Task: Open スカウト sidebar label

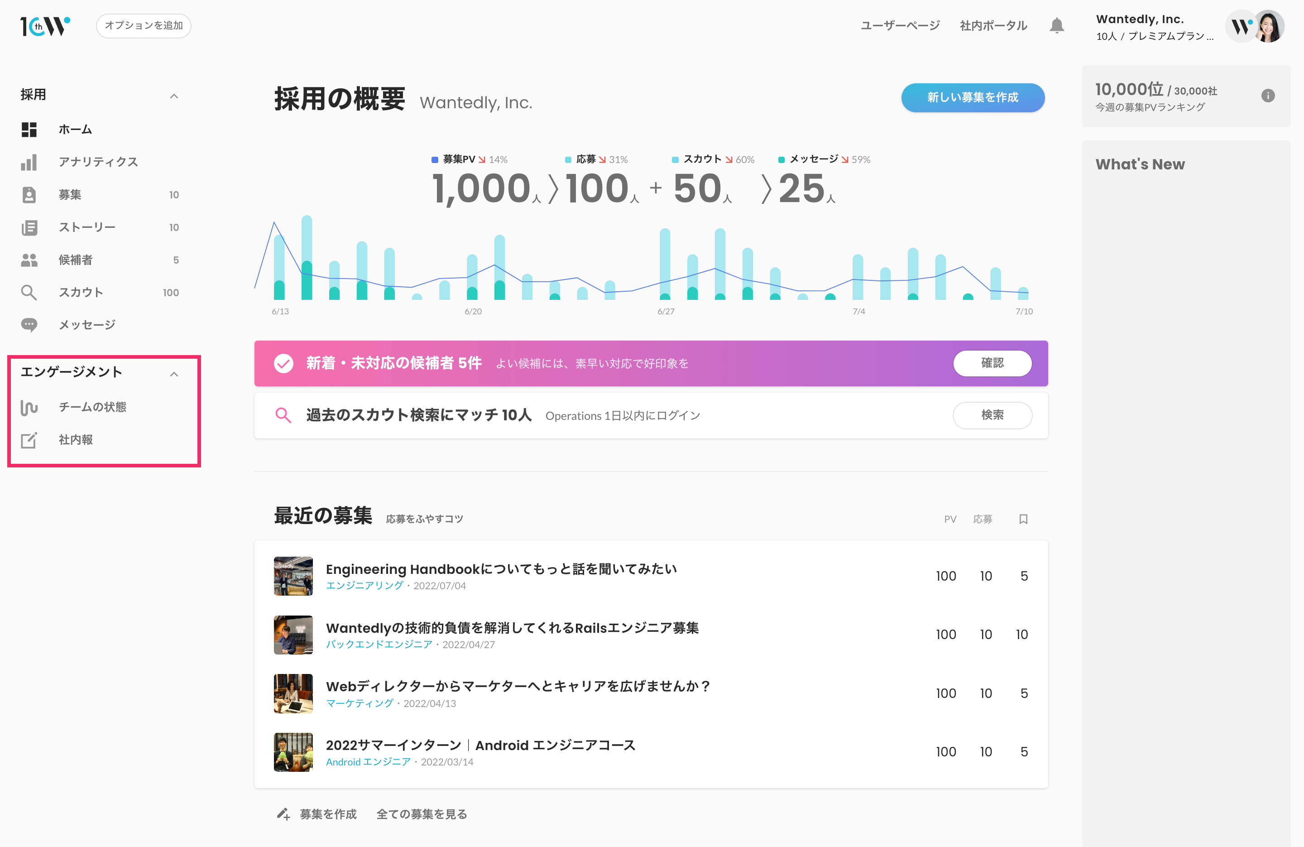Action: coord(81,292)
